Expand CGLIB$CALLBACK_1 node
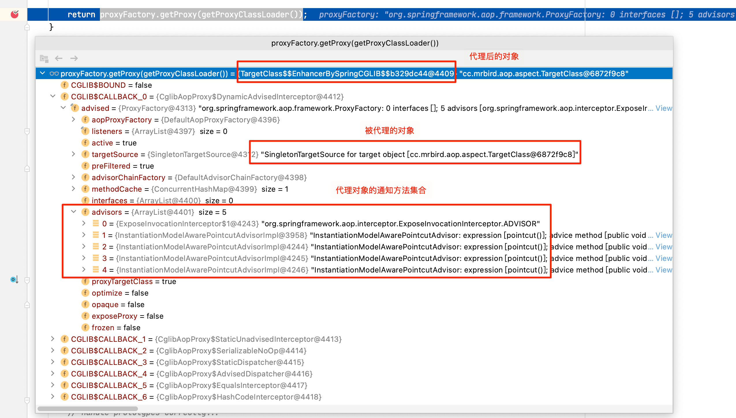The image size is (736, 418). point(53,339)
